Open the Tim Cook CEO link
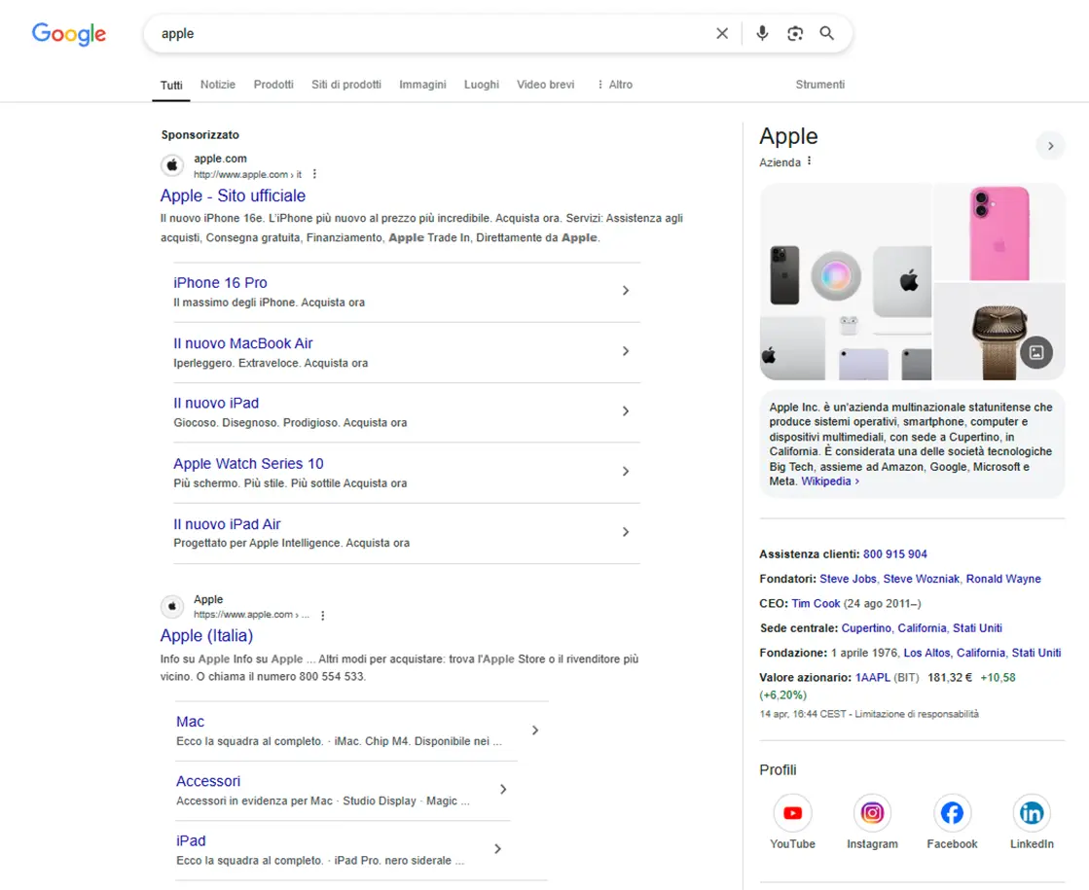Image resolution: width=1089 pixels, height=890 pixels. (x=816, y=603)
